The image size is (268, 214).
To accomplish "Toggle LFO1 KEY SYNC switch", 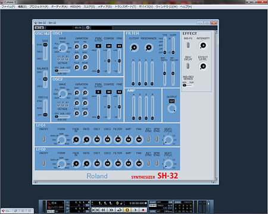I will 148,139.
